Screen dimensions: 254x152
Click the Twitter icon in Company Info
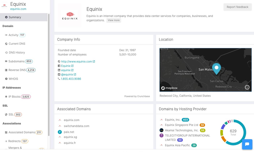(59, 75)
